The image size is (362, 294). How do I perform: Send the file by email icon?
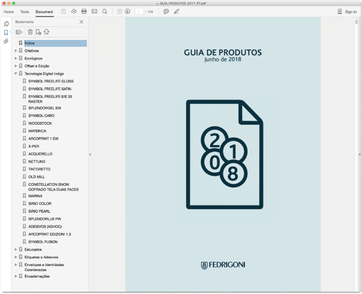tap(95, 12)
